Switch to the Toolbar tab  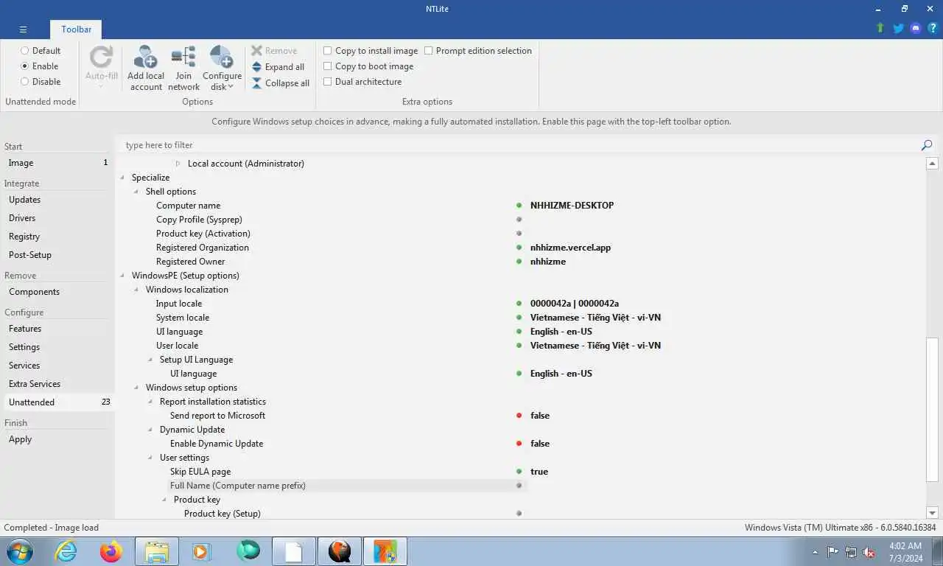tap(77, 29)
